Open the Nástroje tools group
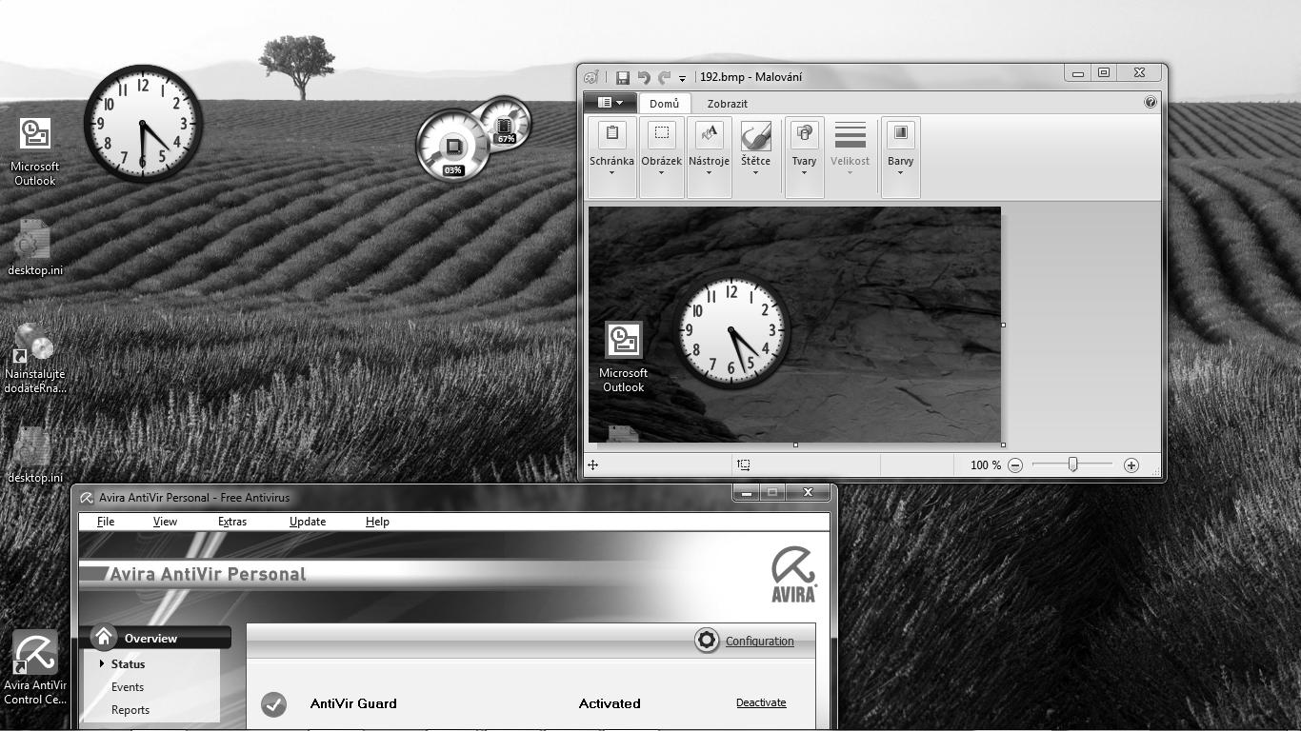The width and height of the screenshot is (1301, 731). pyautogui.click(x=709, y=158)
